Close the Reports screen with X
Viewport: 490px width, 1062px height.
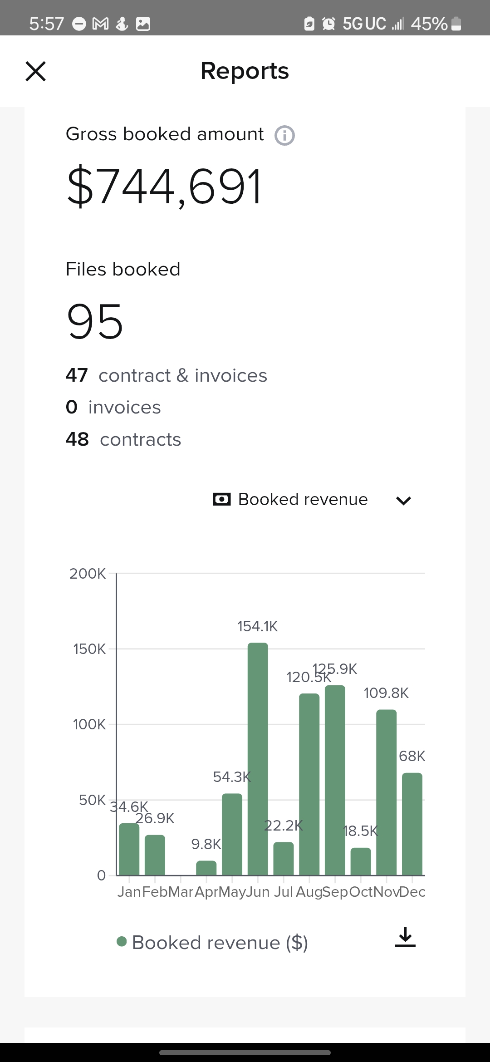[x=36, y=71]
